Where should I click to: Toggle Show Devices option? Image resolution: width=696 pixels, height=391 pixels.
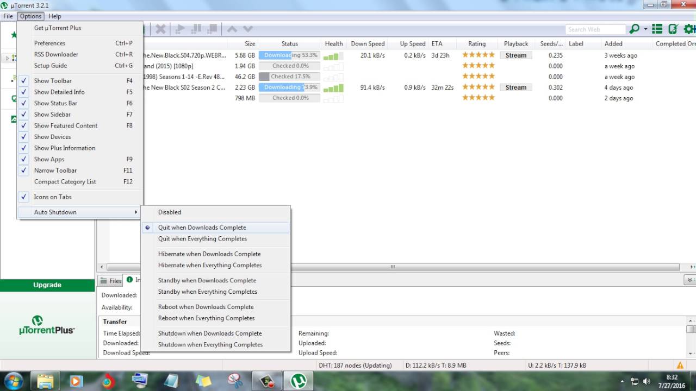pos(80,137)
